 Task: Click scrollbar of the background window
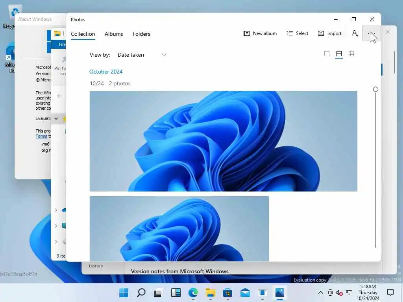(395, 62)
